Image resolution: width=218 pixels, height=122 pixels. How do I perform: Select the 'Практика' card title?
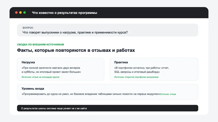pos(121,62)
